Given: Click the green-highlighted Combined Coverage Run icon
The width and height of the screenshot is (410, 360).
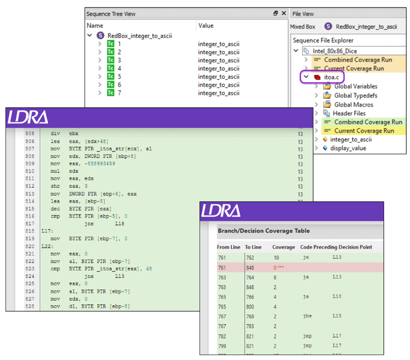Looking at the screenshot, I should (327, 122).
